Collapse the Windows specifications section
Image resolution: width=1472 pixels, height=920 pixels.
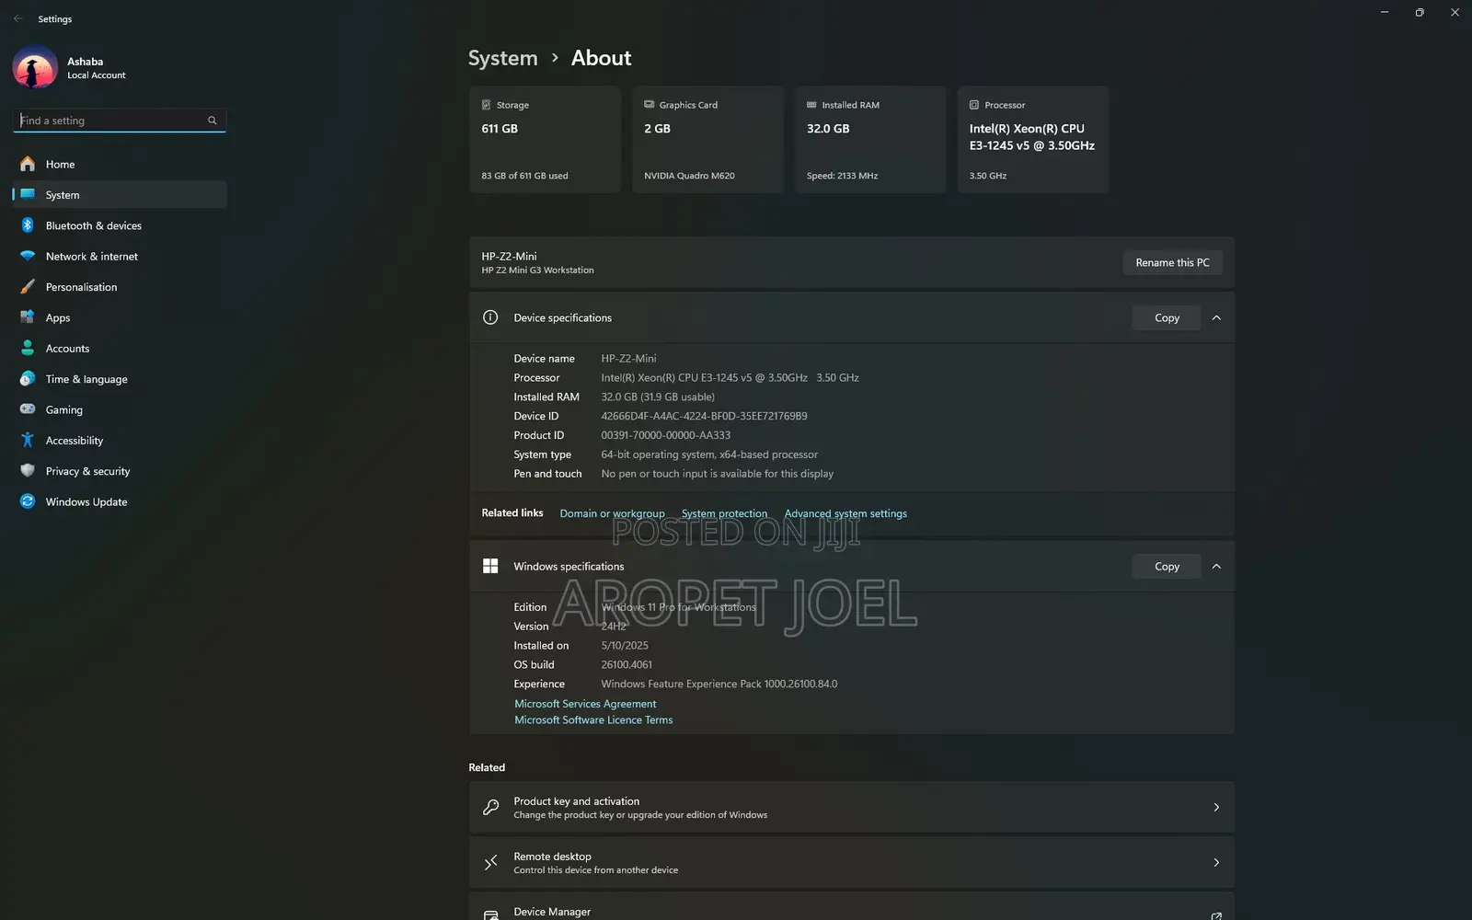pyautogui.click(x=1216, y=567)
